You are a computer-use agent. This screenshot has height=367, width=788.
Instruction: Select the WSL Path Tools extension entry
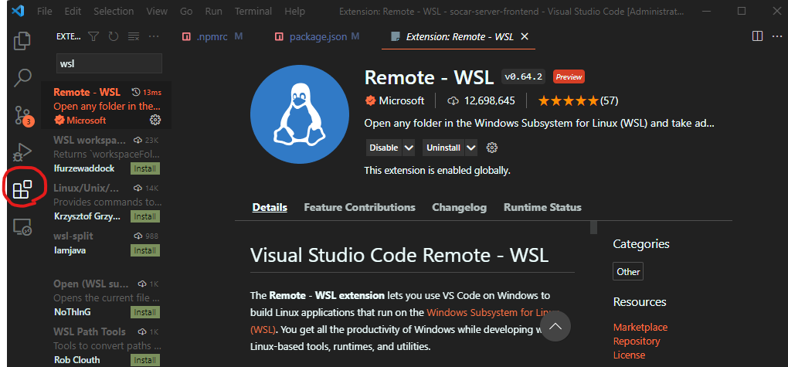[107, 345]
